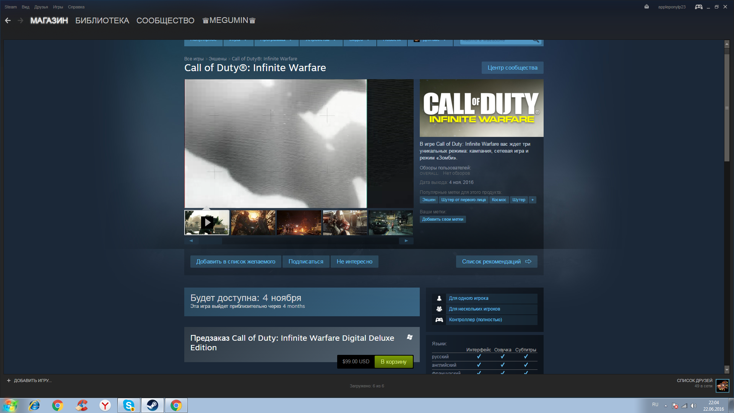
Task: Open the Windows Start menu
Action: tap(10, 405)
